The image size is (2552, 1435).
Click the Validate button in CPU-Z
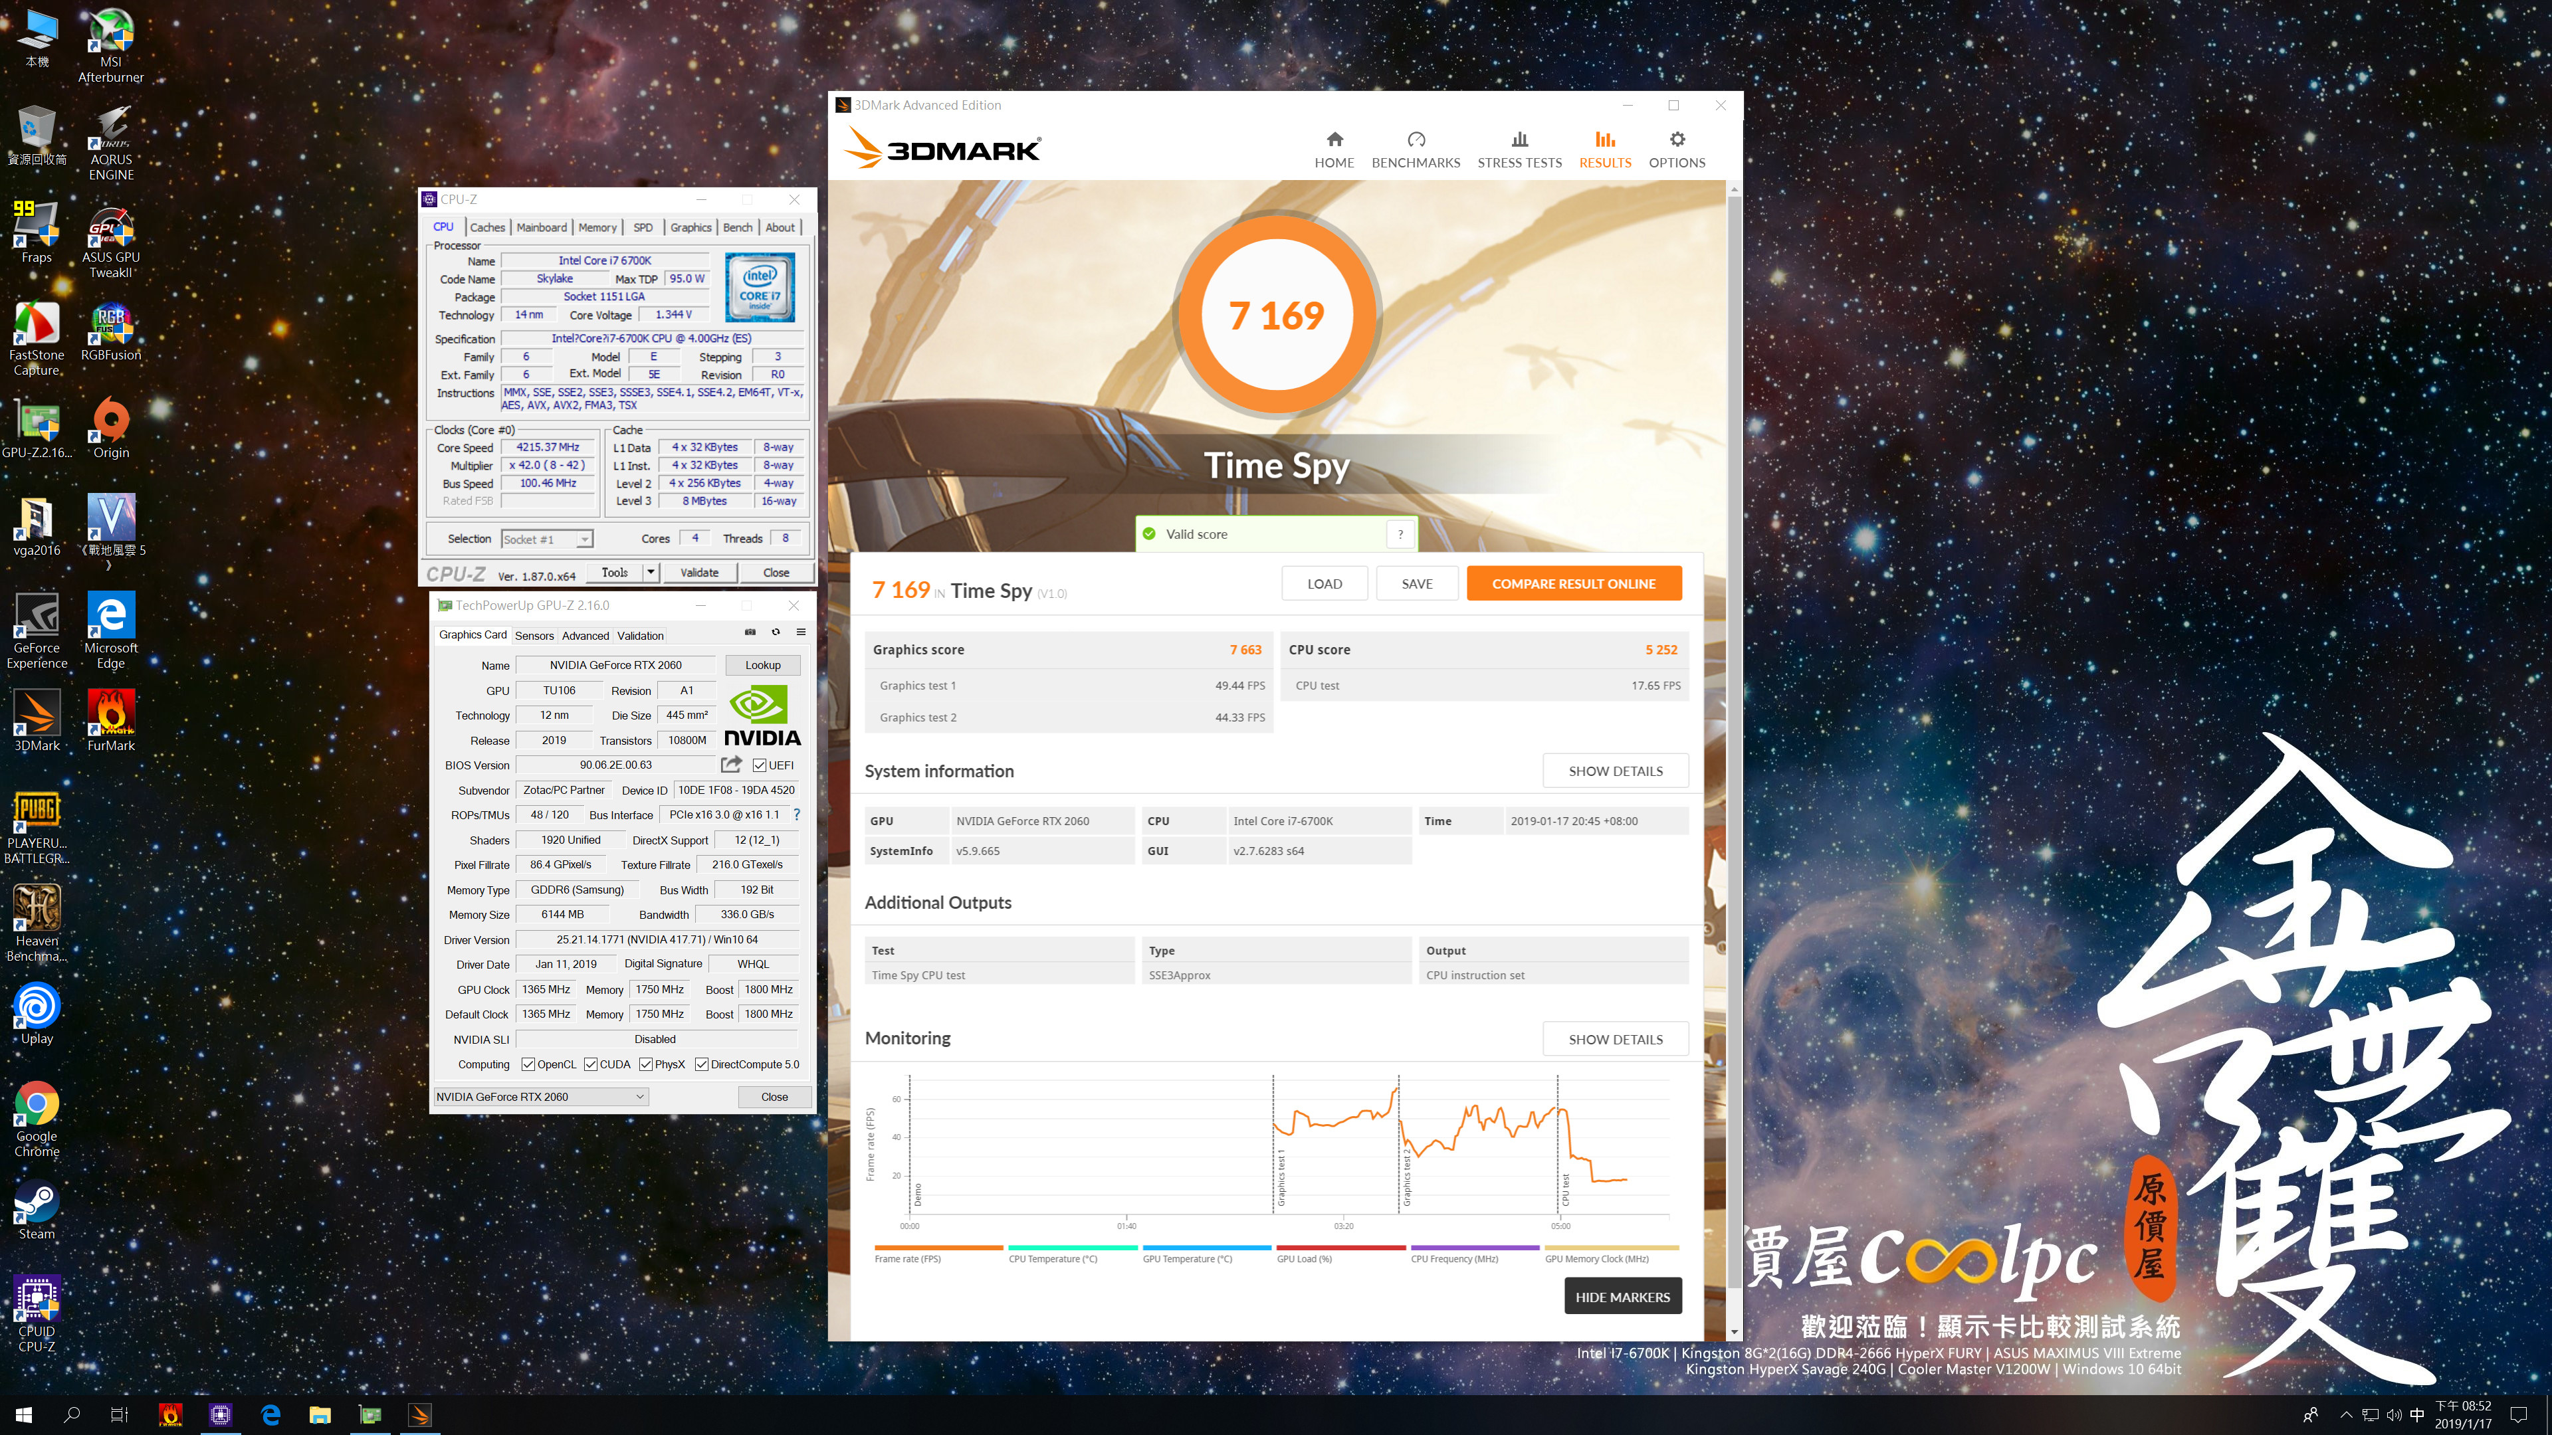coord(698,573)
